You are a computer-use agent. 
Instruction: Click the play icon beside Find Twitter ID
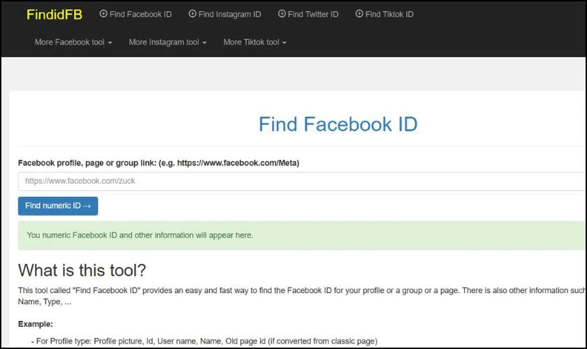pyautogui.click(x=282, y=14)
